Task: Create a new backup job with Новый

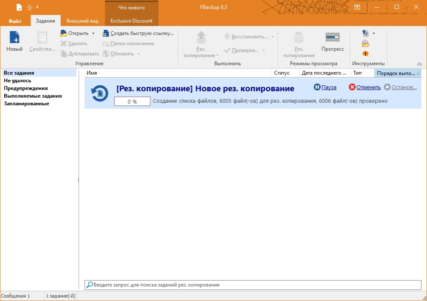Action: click(15, 41)
